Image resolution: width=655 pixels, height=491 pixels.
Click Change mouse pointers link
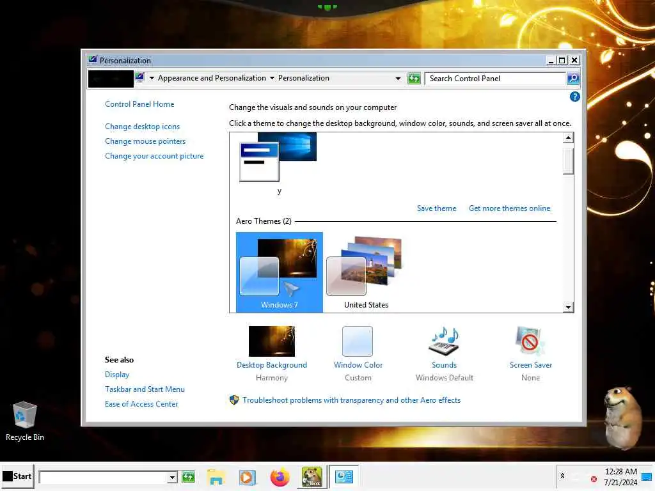click(x=145, y=141)
